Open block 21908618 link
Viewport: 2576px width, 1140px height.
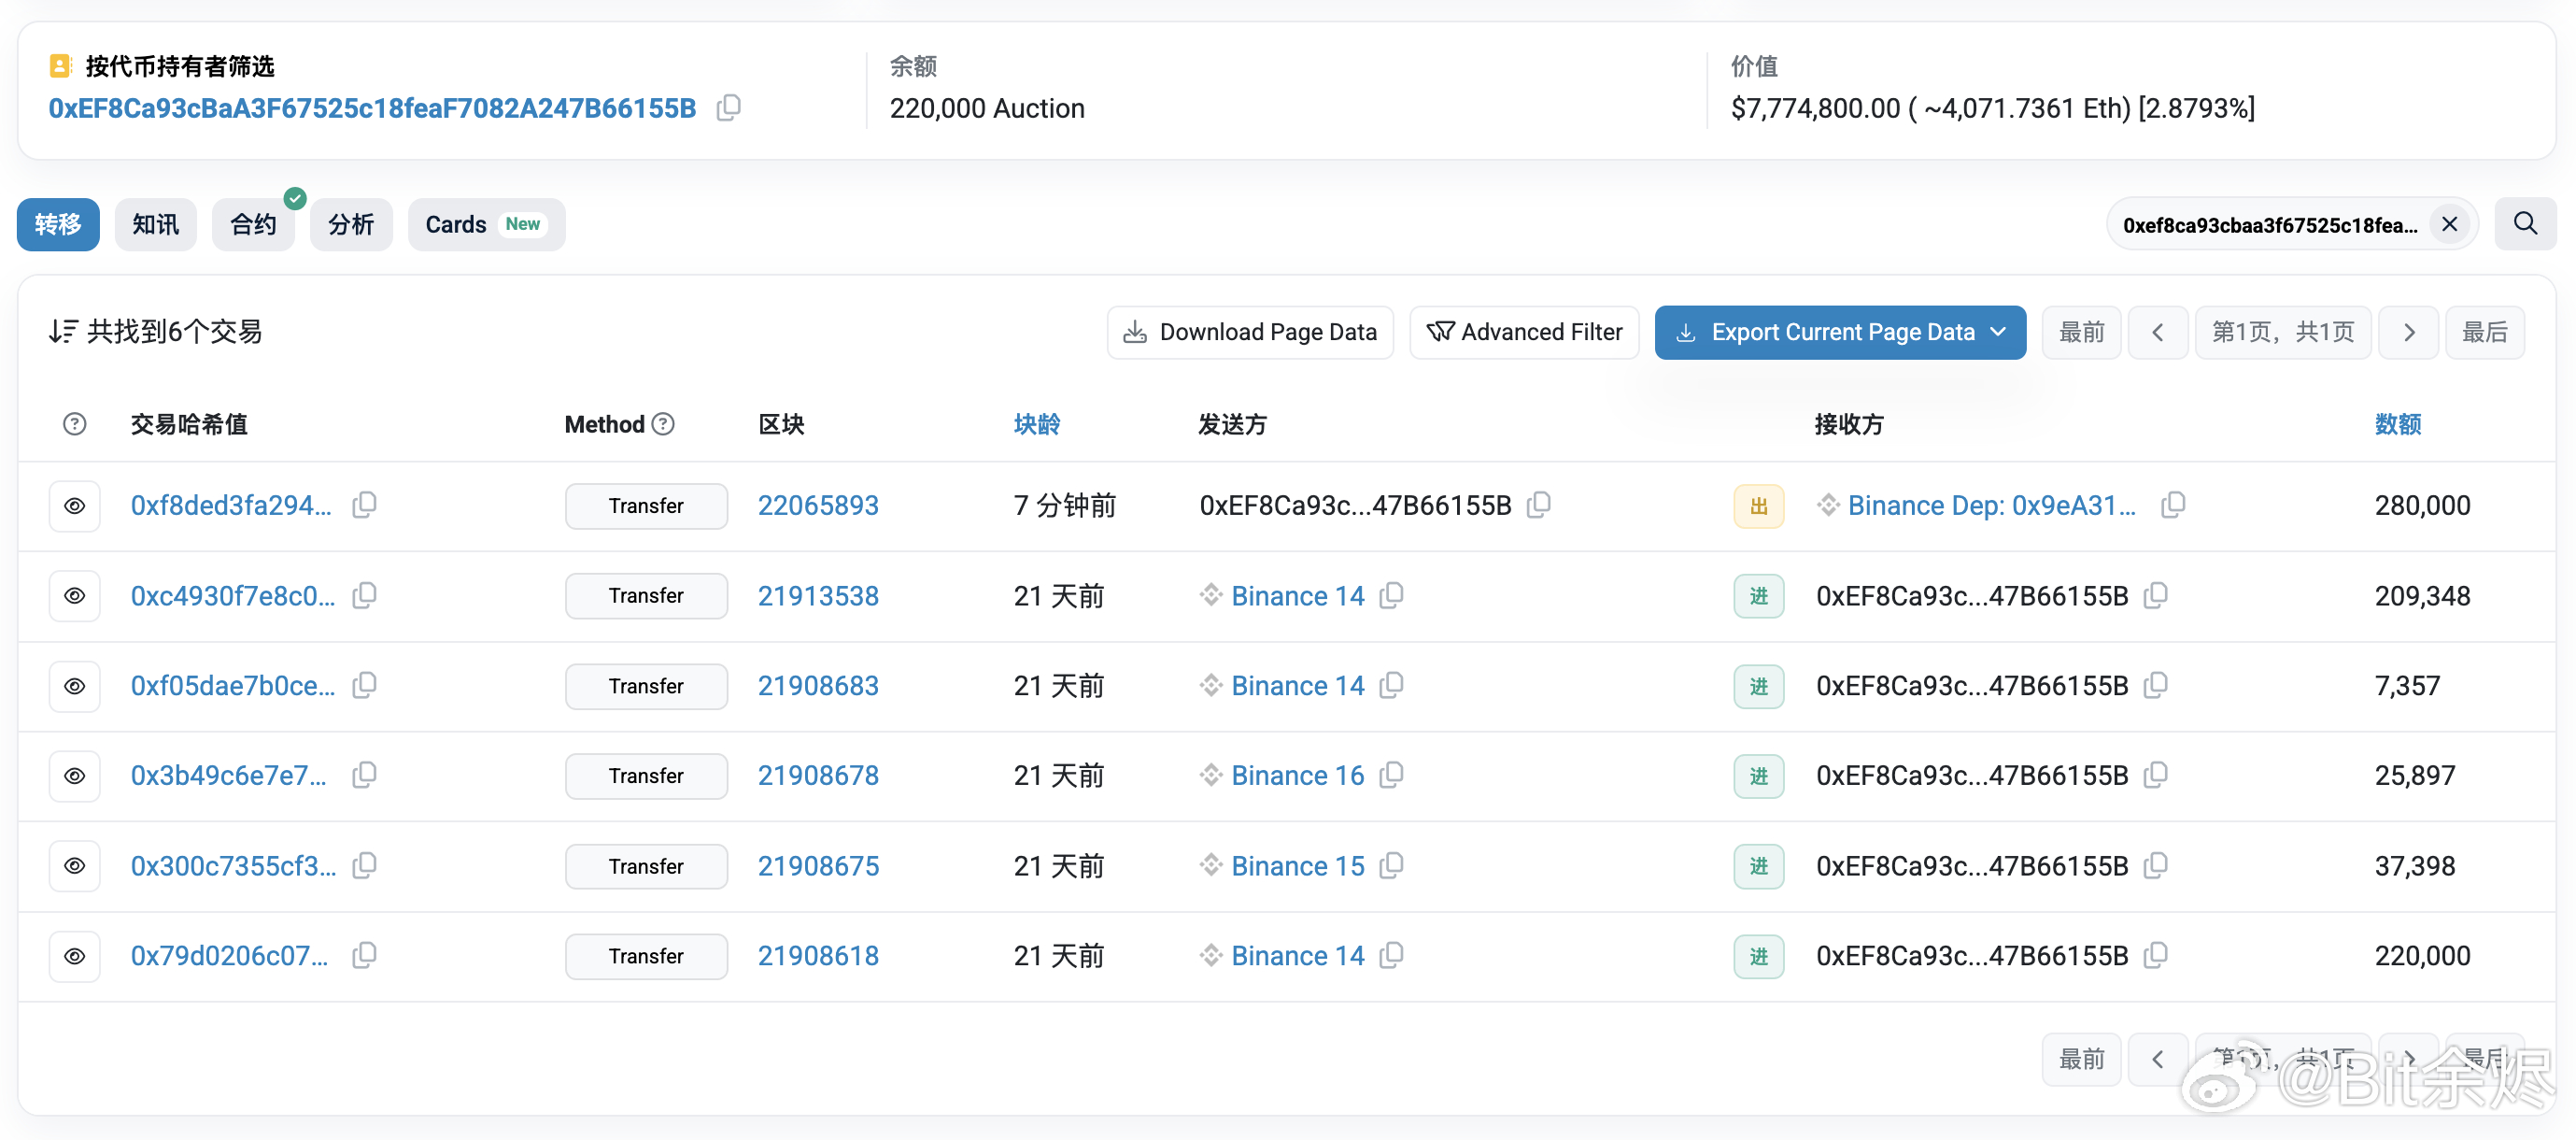(x=818, y=956)
